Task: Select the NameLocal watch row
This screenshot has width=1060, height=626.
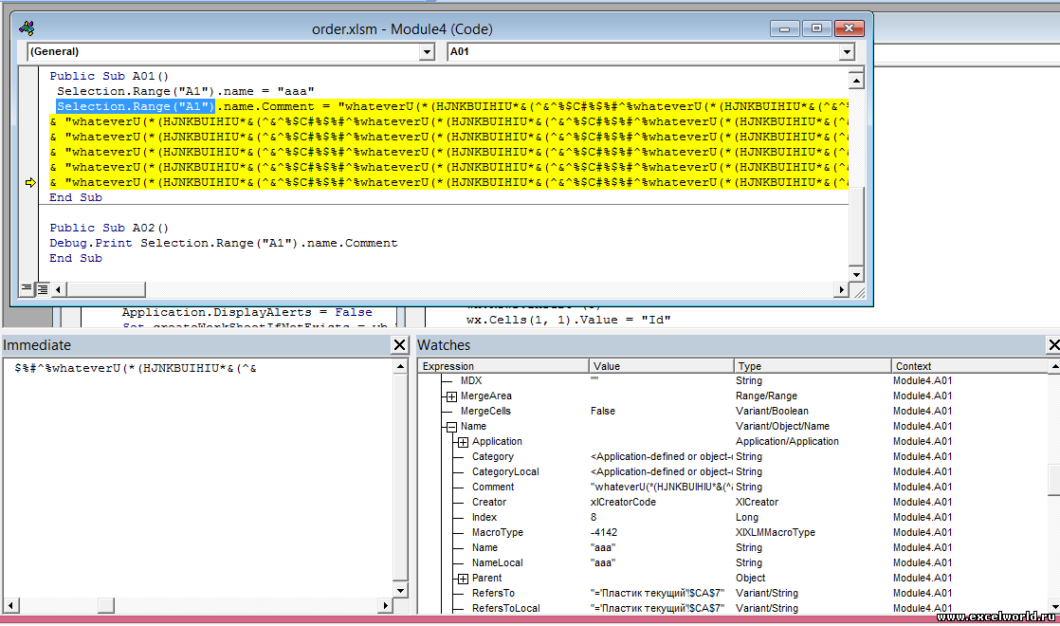Action: coord(733,562)
